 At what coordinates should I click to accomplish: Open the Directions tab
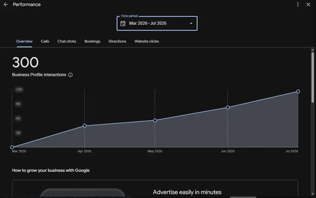pos(117,41)
